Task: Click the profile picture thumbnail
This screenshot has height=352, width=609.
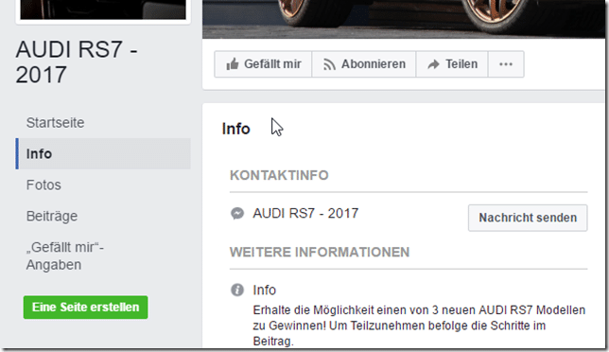Action: coord(103,9)
